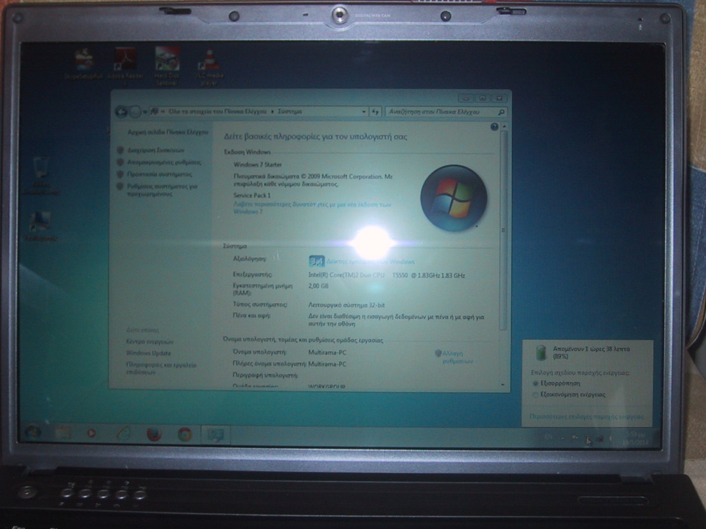The height and width of the screenshot is (529, 706).
Task: Open the Recycle Bin desktop icon
Action: (41, 175)
